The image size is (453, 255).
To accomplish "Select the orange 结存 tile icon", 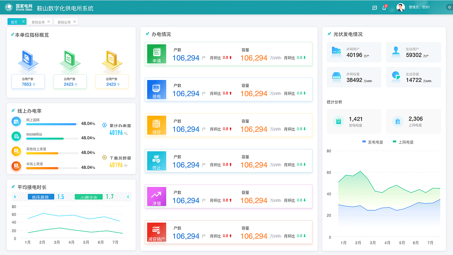I will point(156,125).
